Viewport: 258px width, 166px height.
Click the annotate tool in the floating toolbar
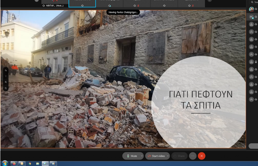click(6, 71)
